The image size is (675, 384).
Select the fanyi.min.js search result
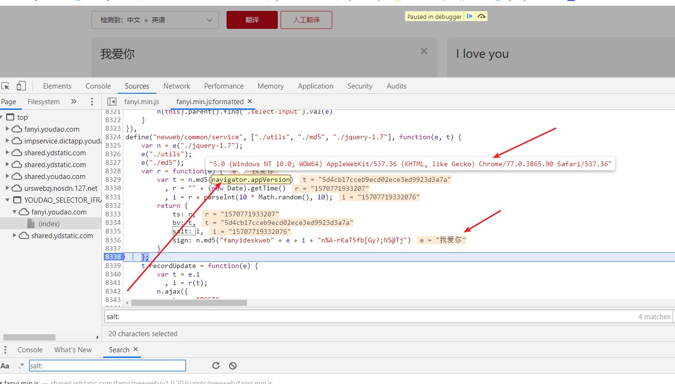[x=137, y=382]
